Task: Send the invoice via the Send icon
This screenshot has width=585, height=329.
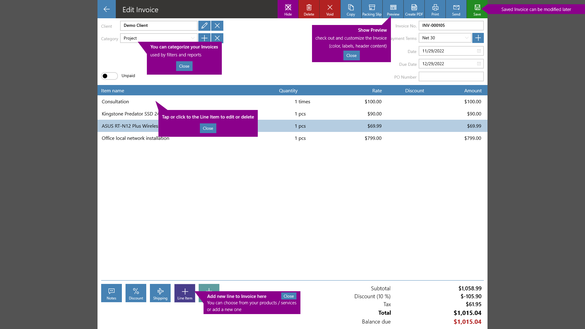Action: click(x=456, y=9)
